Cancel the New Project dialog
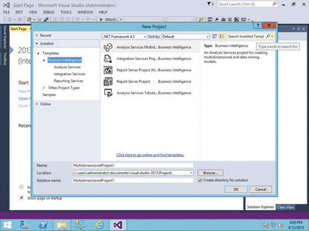The image size is (309, 231). pyautogui.click(x=261, y=189)
